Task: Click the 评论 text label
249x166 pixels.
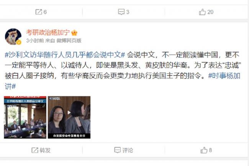Action: coord(128,150)
